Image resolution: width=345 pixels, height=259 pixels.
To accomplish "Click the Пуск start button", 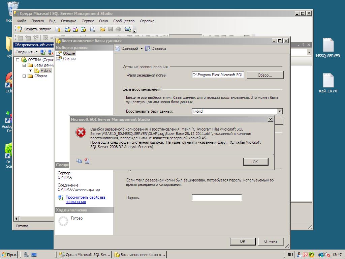I will coord(9,255).
